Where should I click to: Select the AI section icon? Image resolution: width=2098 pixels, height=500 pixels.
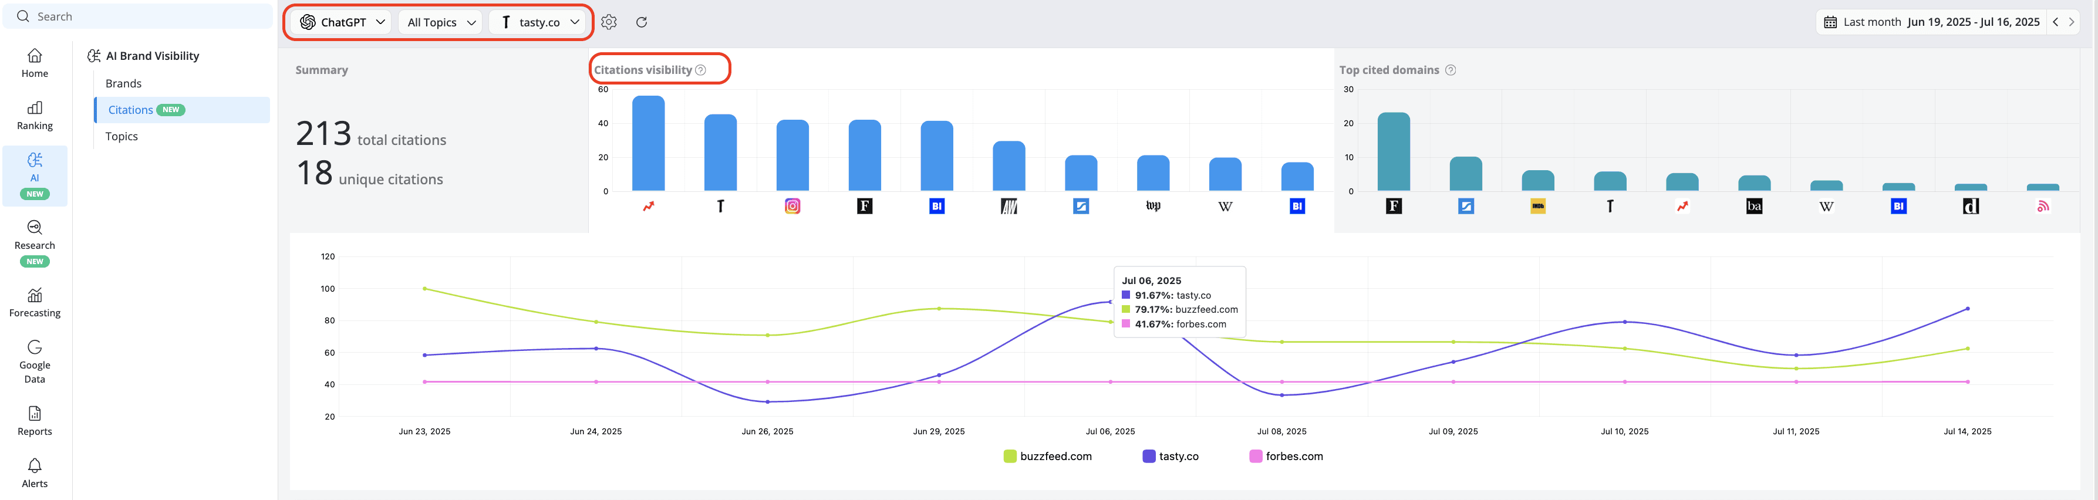coord(34,160)
